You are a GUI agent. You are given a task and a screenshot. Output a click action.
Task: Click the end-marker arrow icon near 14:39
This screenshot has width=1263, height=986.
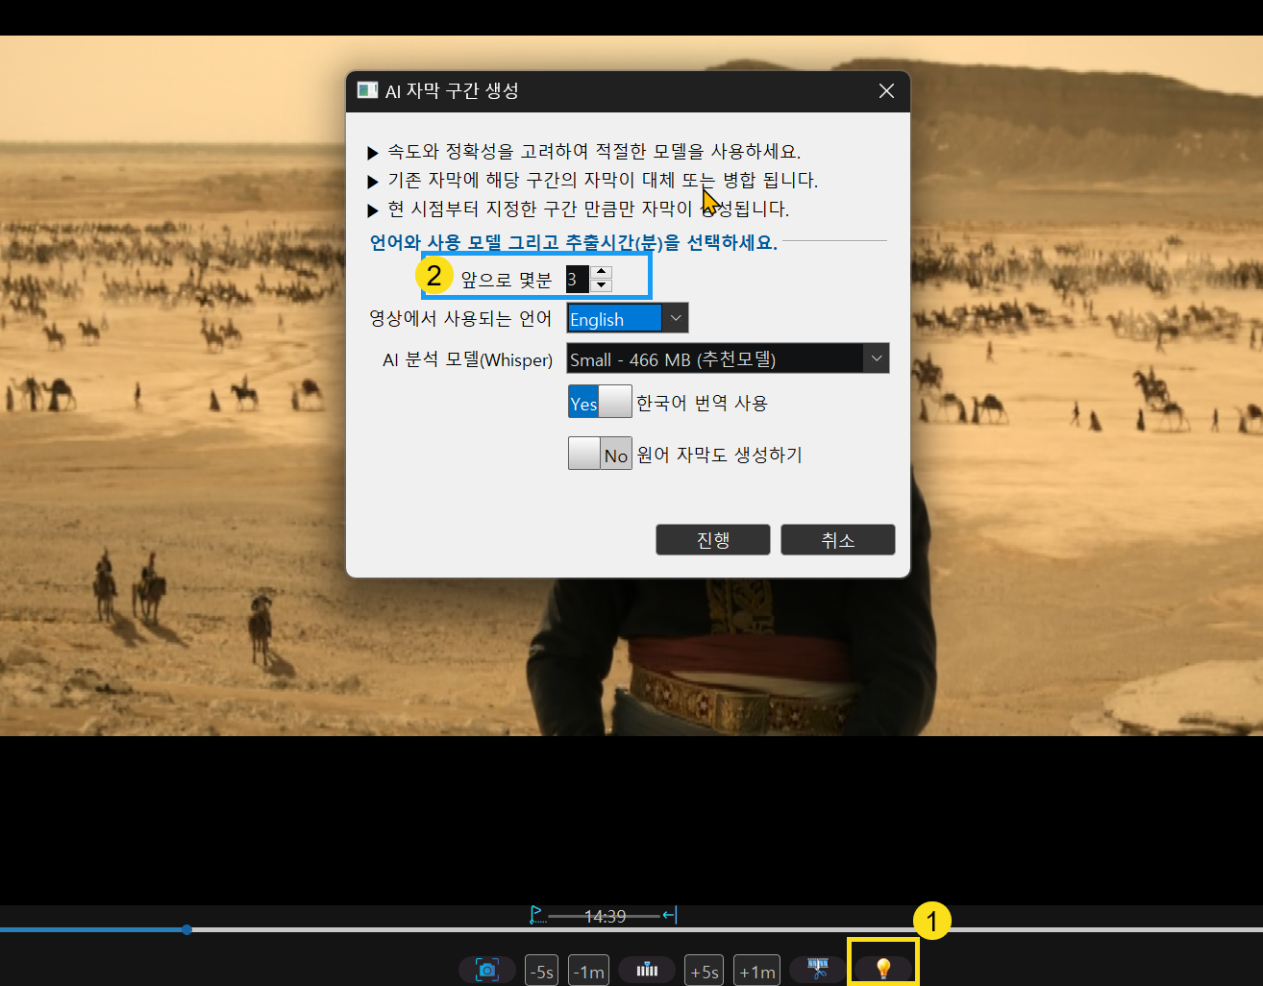[x=670, y=915]
